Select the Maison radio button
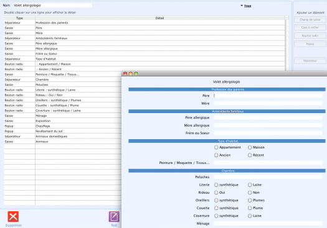The height and width of the screenshot is (228, 327). pos(250,147)
